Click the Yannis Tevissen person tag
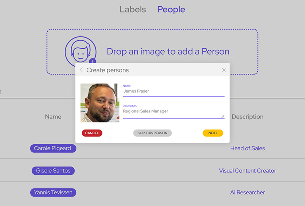 53,193
